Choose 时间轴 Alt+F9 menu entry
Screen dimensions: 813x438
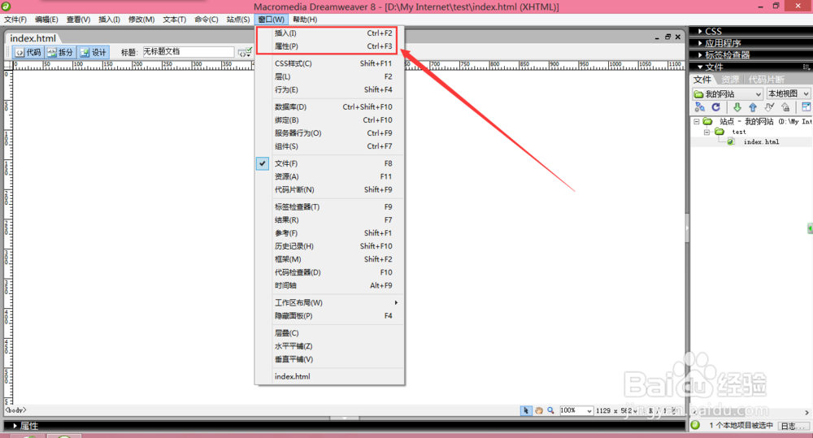(x=330, y=285)
